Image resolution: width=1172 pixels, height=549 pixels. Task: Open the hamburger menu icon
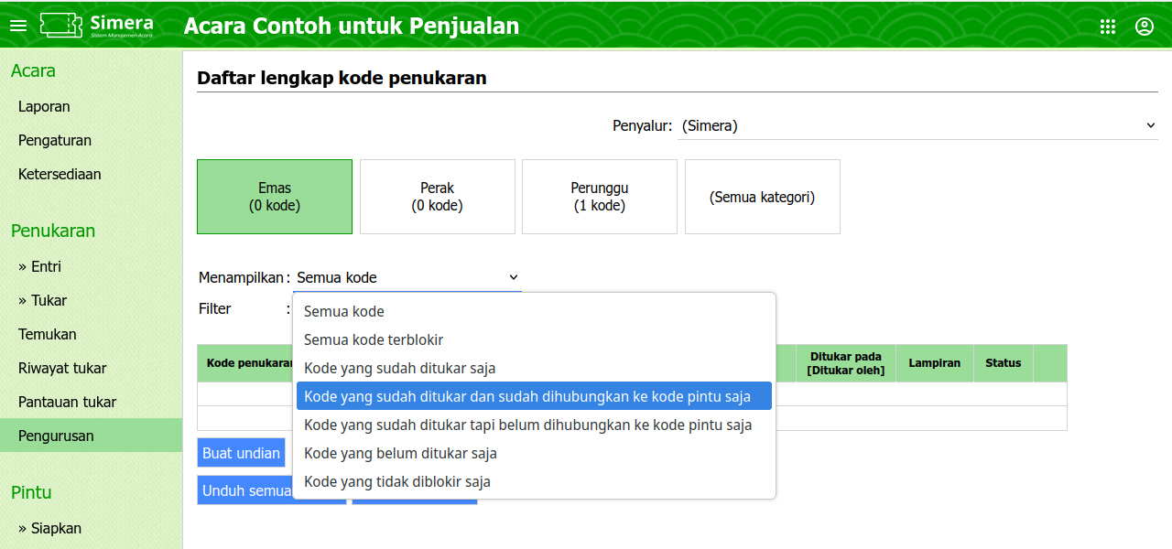pyautogui.click(x=18, y=26)
